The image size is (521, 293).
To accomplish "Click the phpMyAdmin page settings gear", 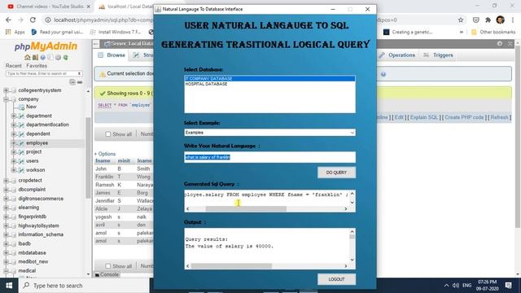I will [x=500, y=43].
